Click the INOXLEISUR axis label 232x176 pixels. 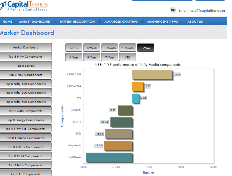coord(74,74)
